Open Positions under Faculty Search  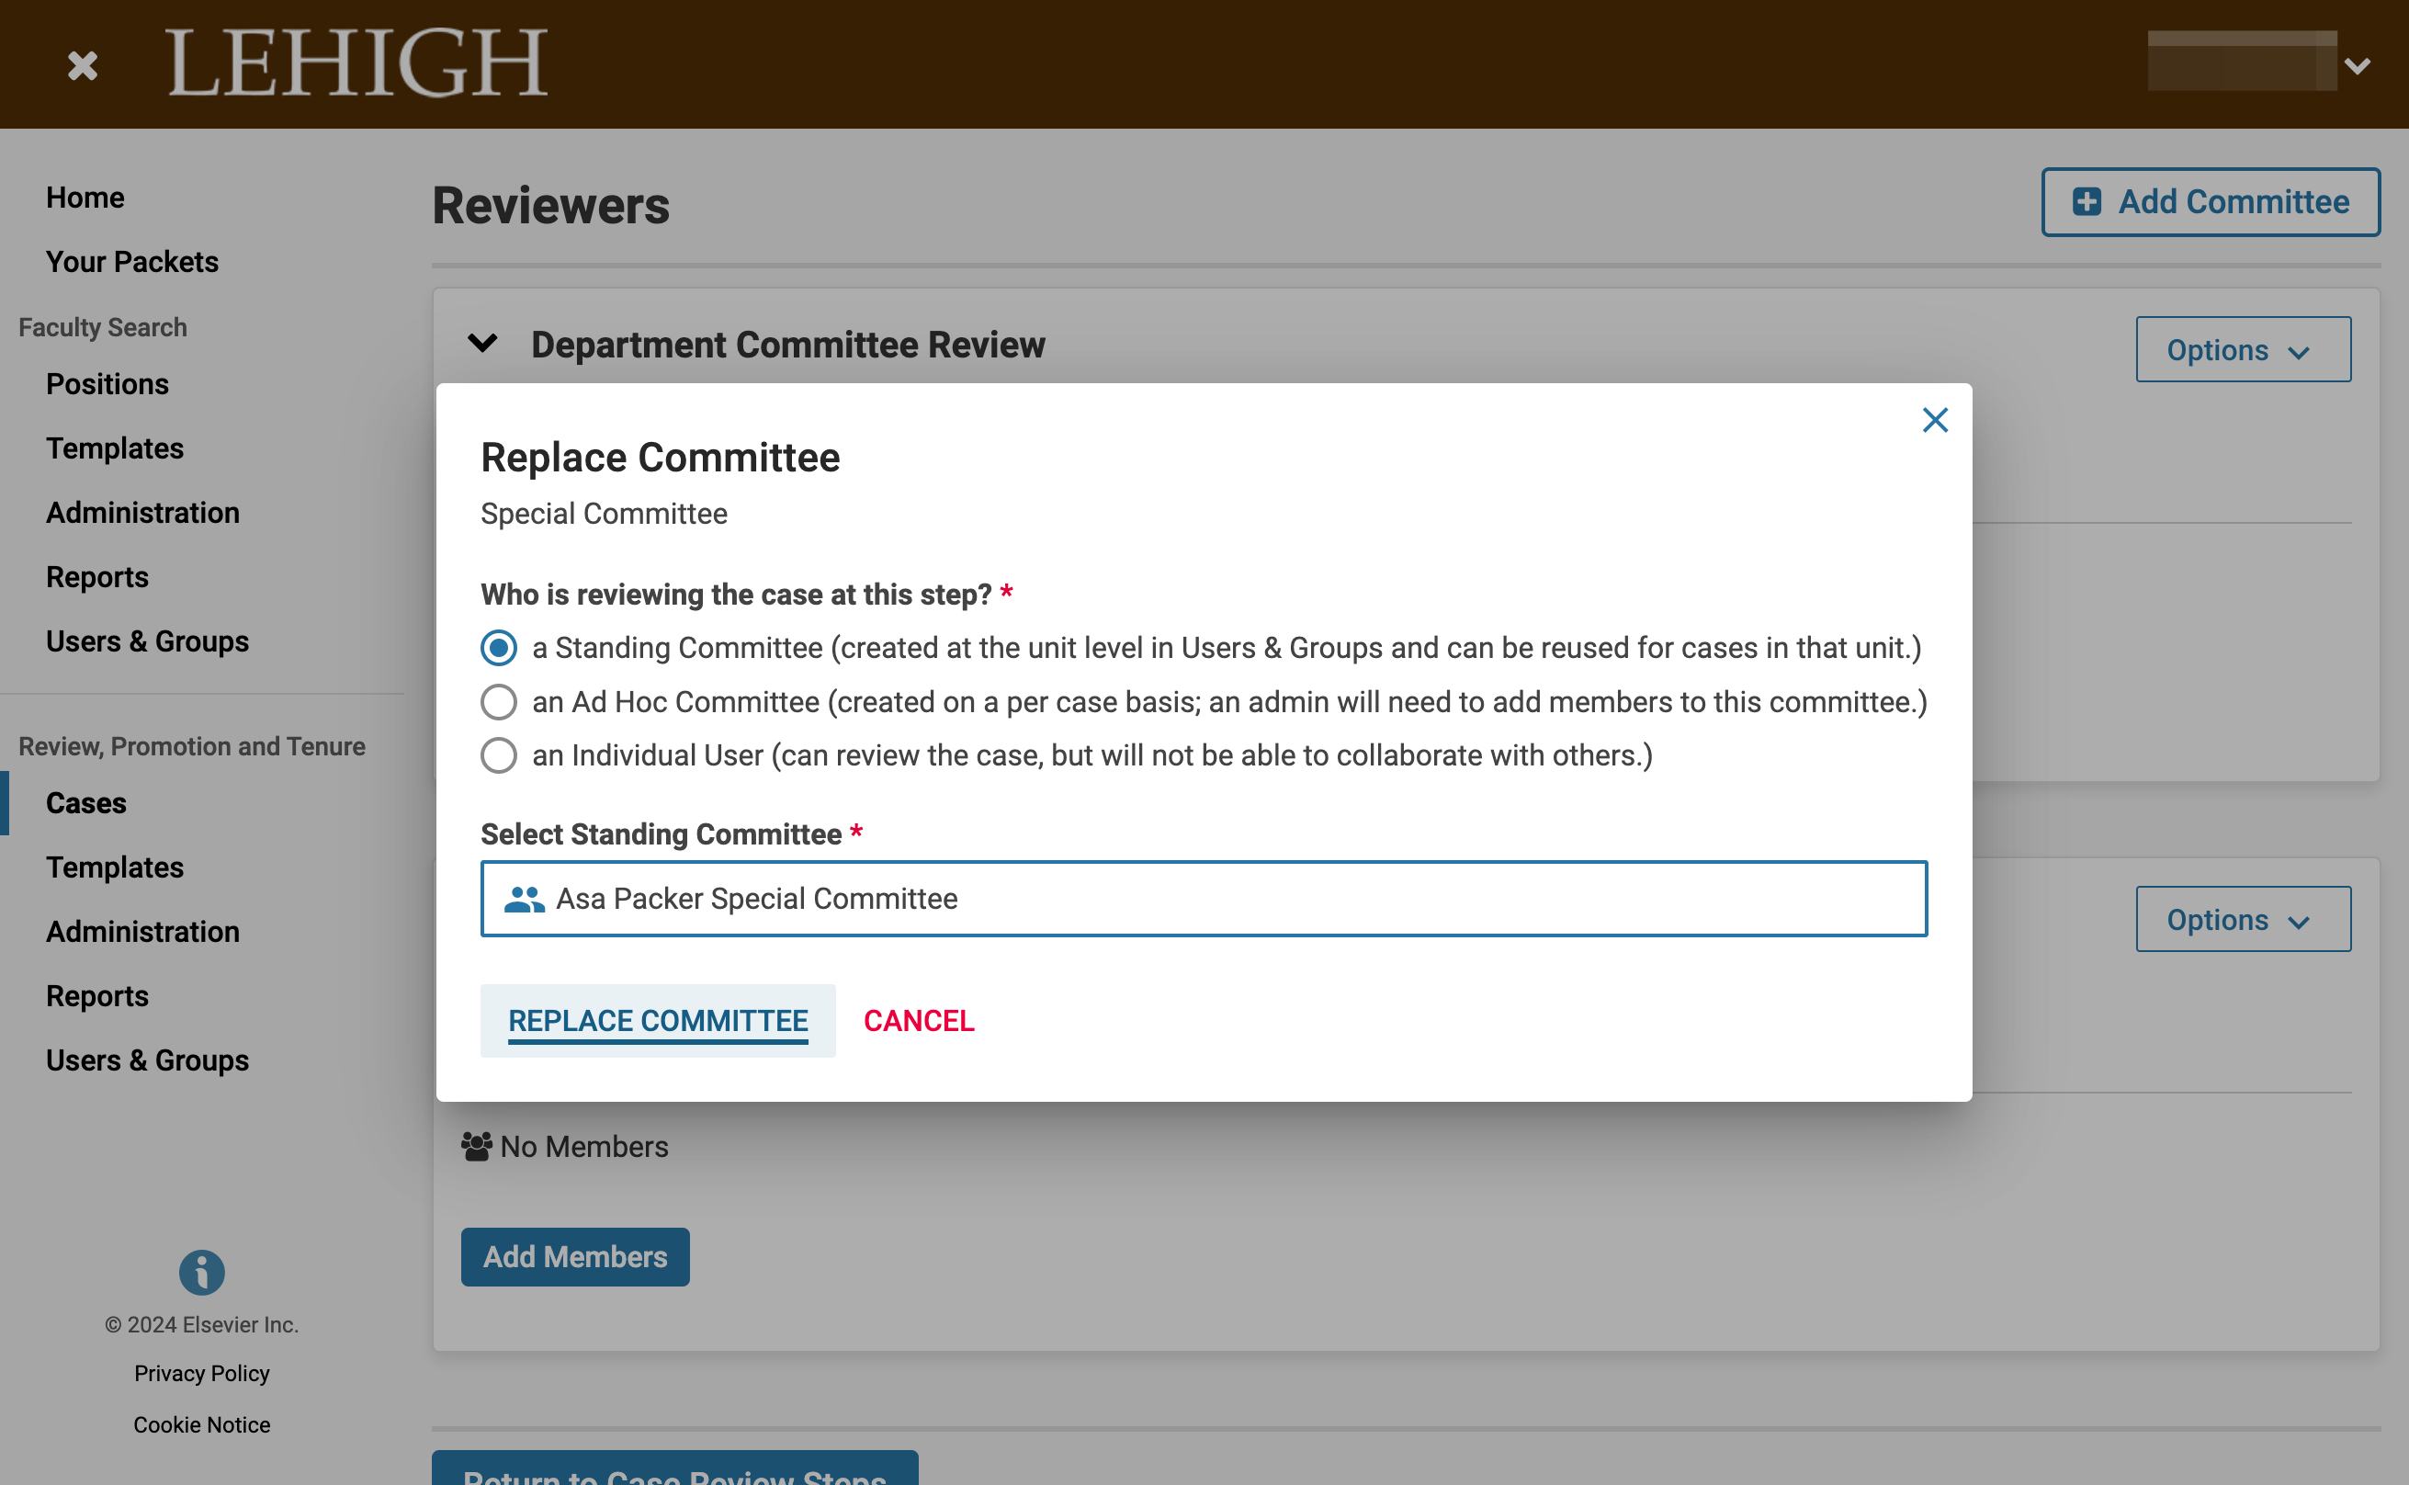(x=108, y=384)
